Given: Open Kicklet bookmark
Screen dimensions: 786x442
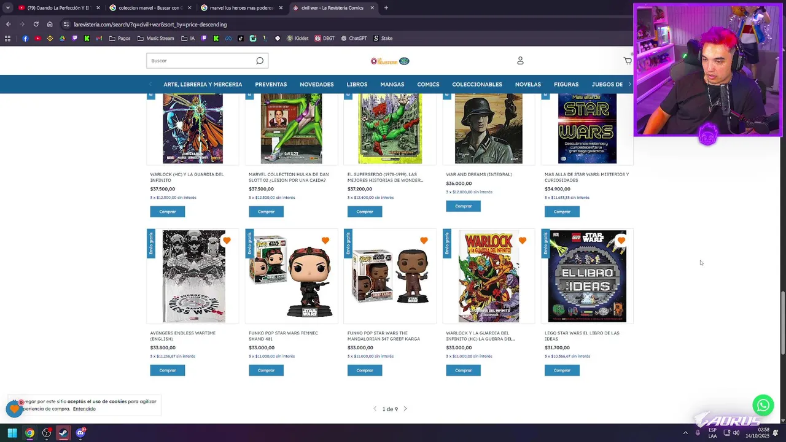Looking at the screenshot, I should click(x=297, y=38).
